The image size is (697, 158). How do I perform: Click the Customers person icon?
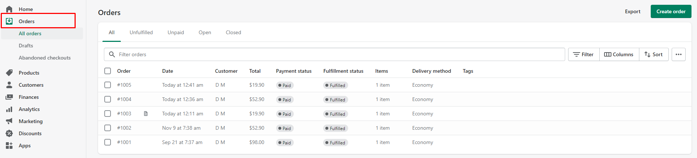coord(9,85)
